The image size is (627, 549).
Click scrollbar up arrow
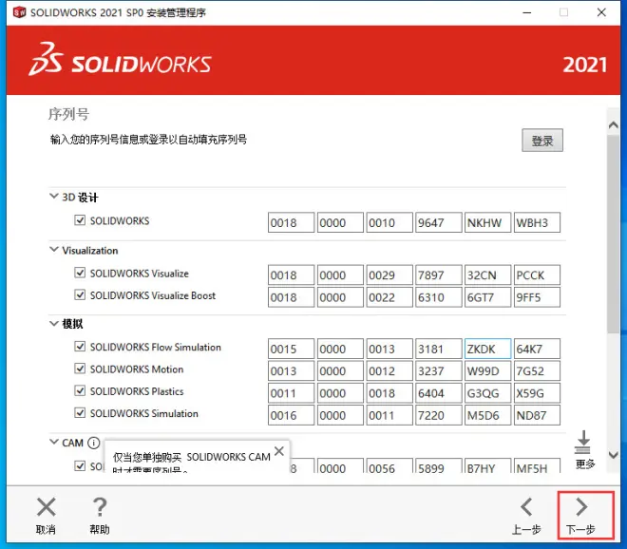point(613,125)
